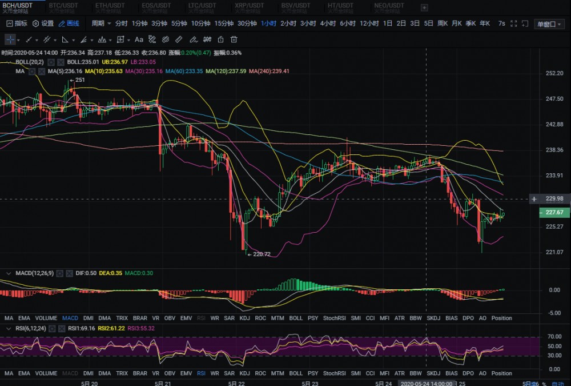The image size is (571, 386).
Task: Click the trash icon to delete drawings
Action: pyautogui.click(x=234, y=39)
